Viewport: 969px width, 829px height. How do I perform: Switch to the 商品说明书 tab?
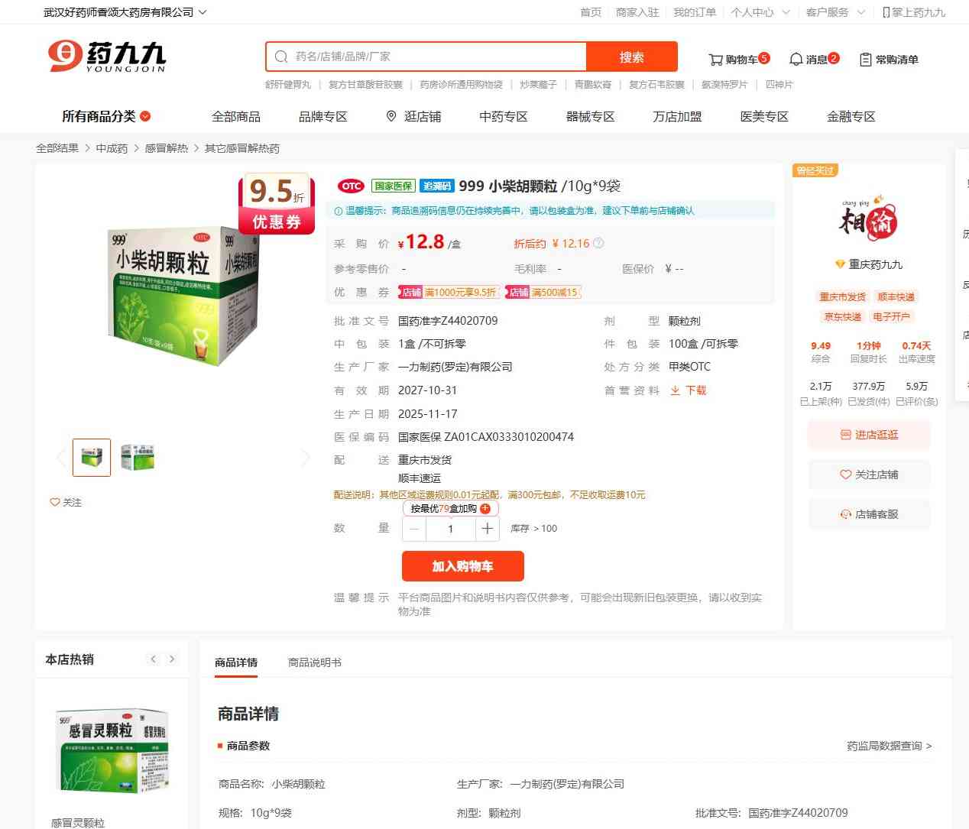point(315,662)
